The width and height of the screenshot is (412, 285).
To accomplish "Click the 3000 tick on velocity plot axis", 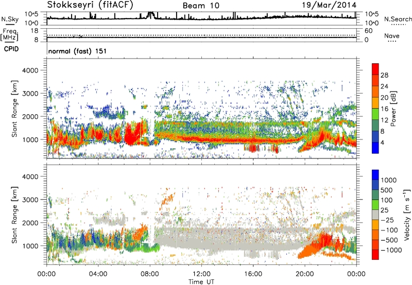I will pyautogui.click(x=30, y=200).
